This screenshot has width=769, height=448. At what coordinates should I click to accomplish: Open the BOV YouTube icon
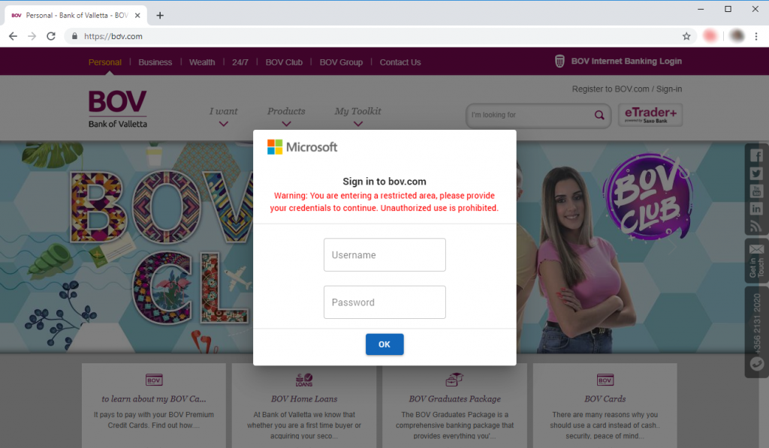tap(756, 191)
